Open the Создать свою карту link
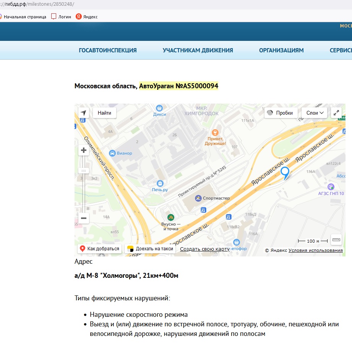This screenshot has height=355, width=352. pyautogui.click(x=204, y=249)
